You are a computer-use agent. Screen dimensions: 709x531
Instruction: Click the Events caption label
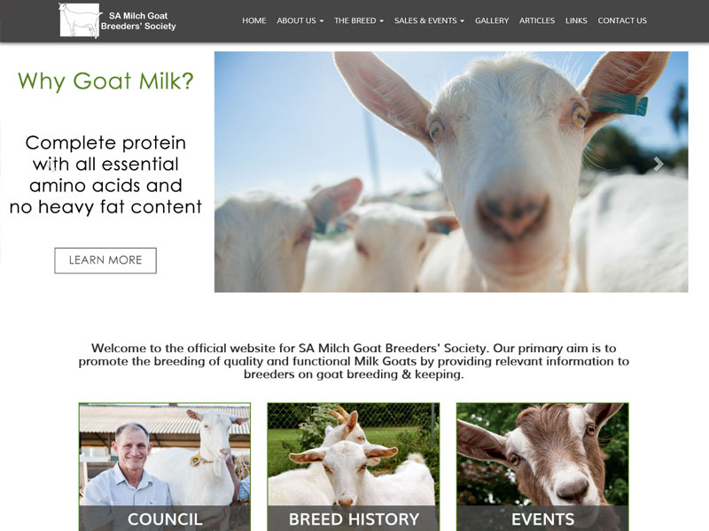542,519
